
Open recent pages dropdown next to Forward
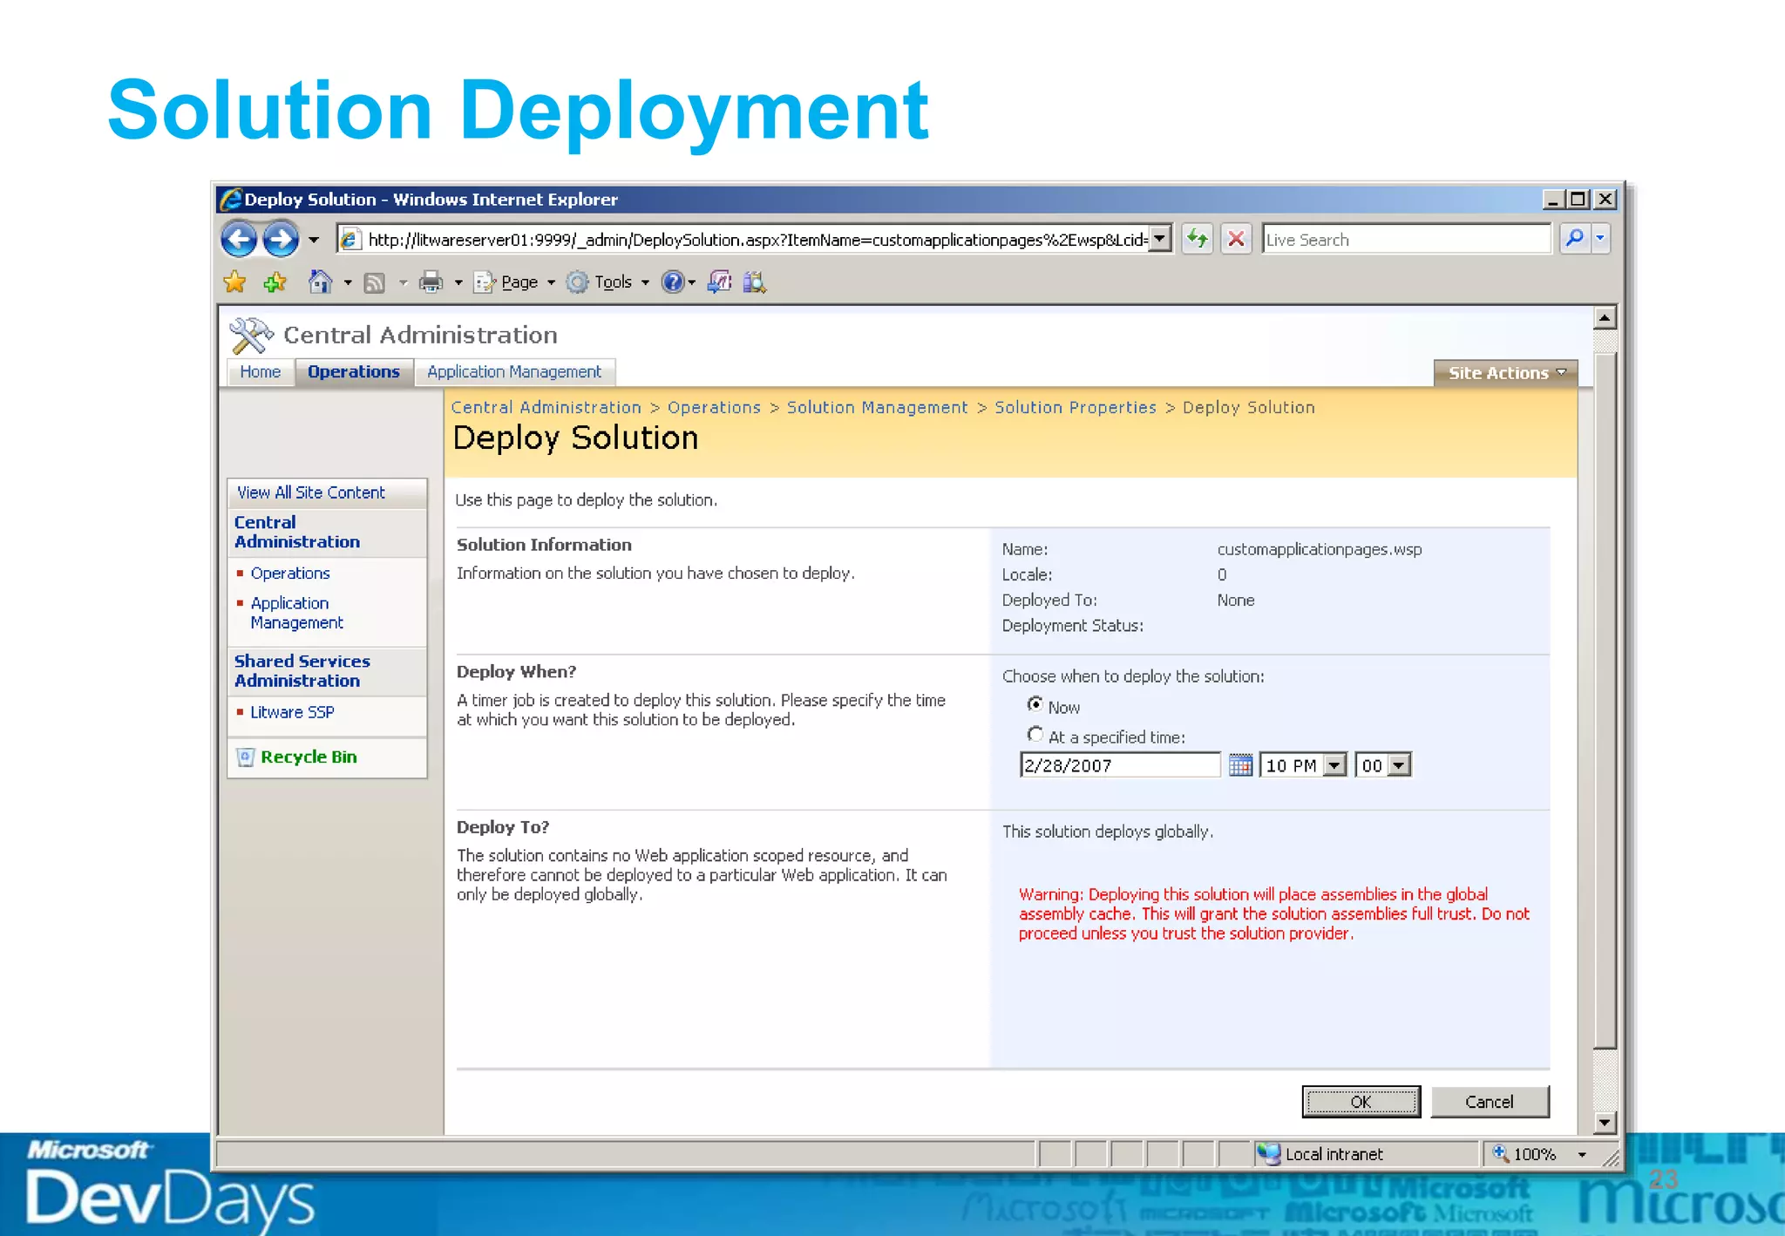[x=314, y=239]
